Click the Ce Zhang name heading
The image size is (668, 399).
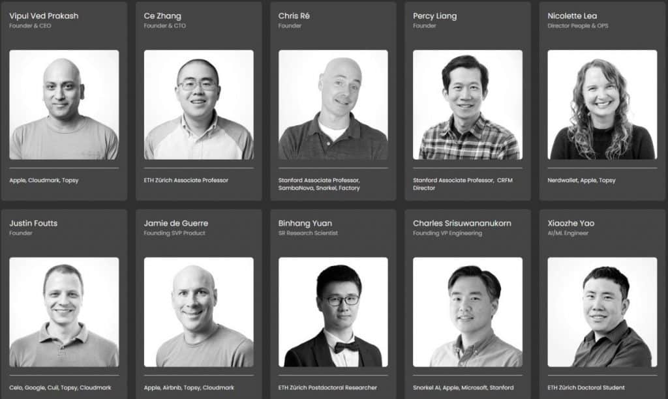[162, 16]
